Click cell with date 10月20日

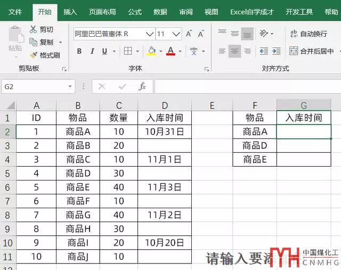point(165,243)
